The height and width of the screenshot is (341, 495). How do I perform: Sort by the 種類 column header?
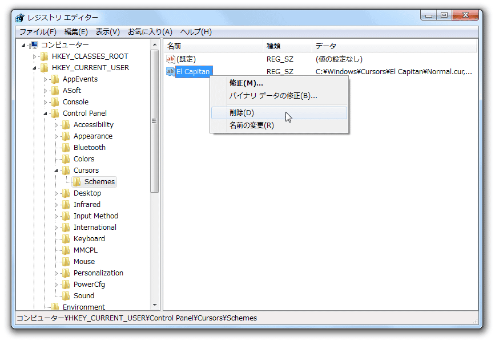287,46
